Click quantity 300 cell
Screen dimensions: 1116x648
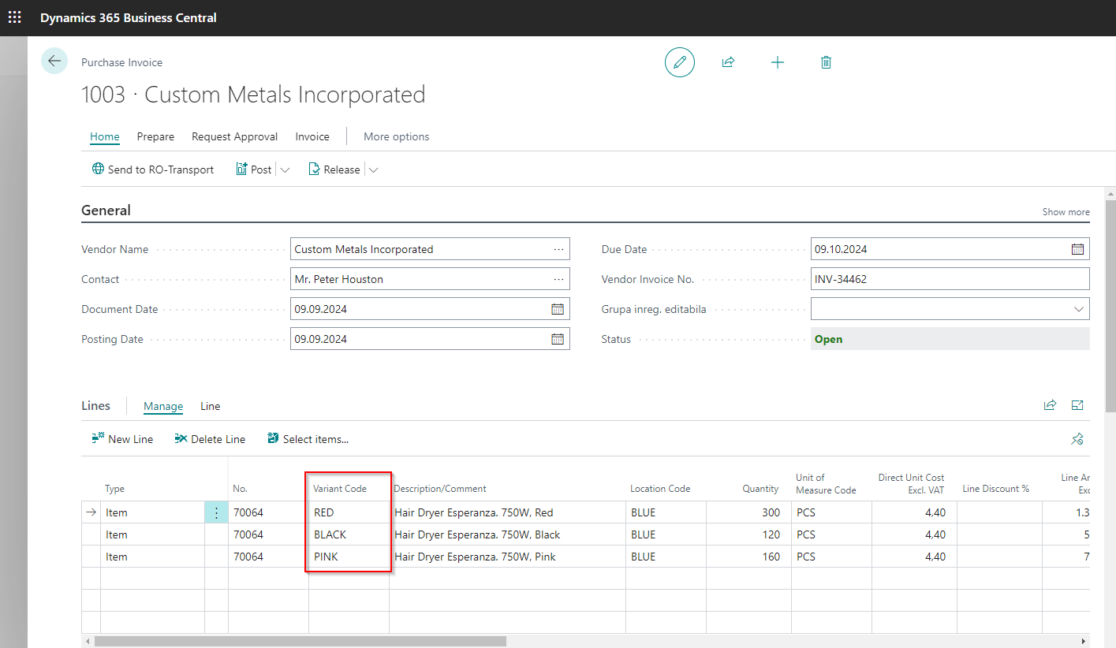pyautogui.click(x=748, y=512)
